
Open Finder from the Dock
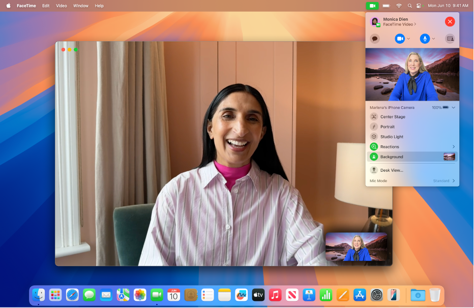tap(39, 295)
